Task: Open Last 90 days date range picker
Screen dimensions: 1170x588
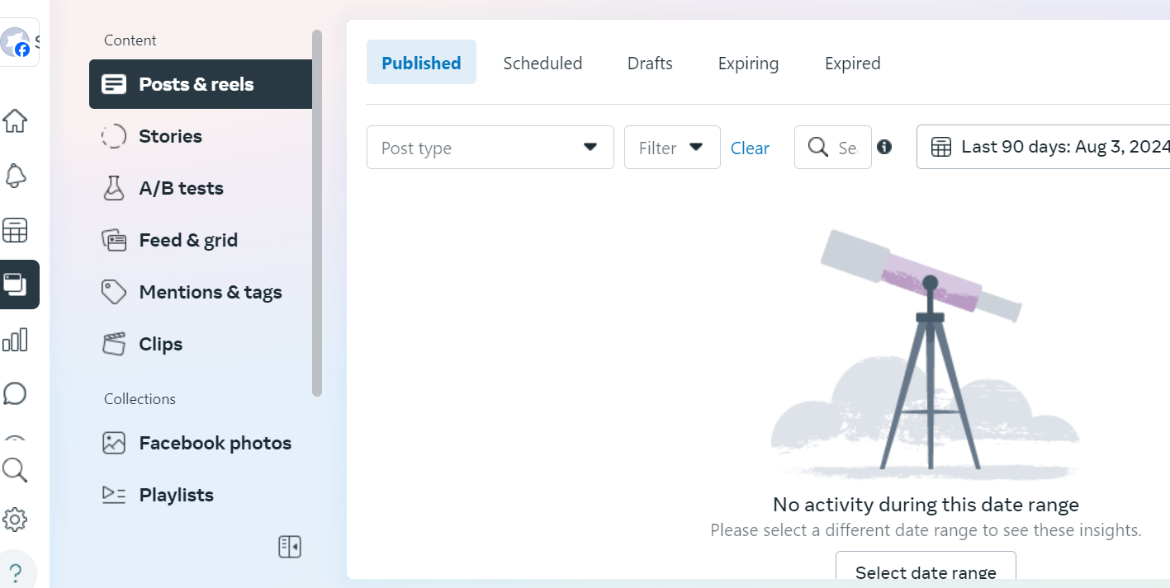Action: [x=1044, y=148]
